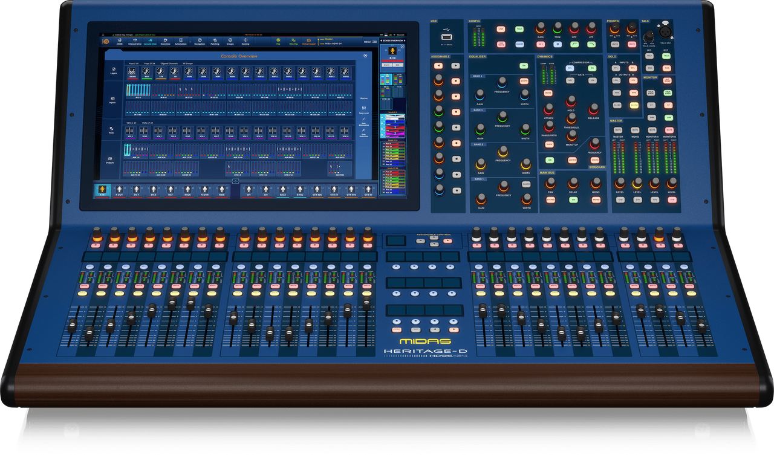Image resolution: width=774 pixels, height=455 pixels.
Task: Go to next Sends Overview page arrow
Action: click(405, 40)
